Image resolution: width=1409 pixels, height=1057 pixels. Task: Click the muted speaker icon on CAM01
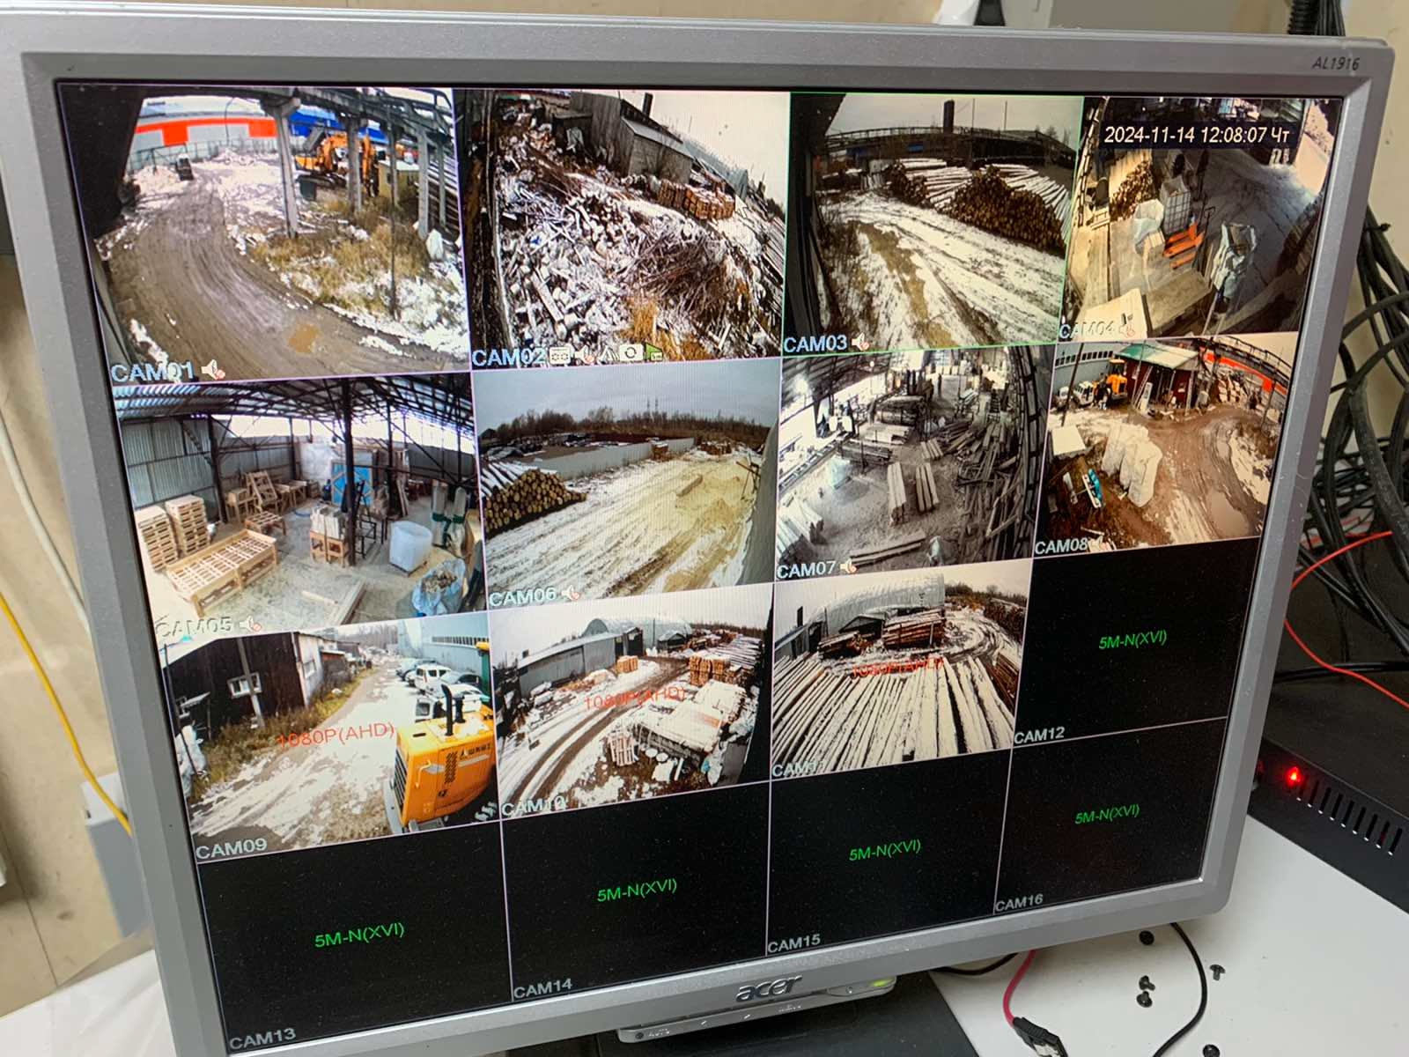(x=213, y=369)
